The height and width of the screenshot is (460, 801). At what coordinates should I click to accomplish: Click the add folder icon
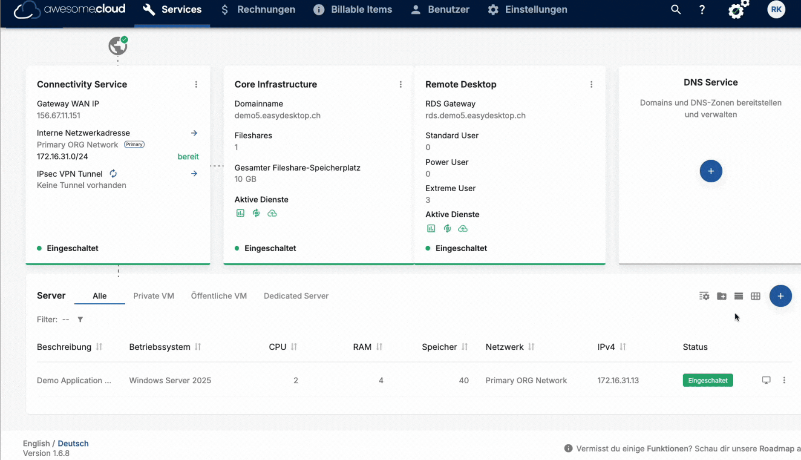click(722, 296)
